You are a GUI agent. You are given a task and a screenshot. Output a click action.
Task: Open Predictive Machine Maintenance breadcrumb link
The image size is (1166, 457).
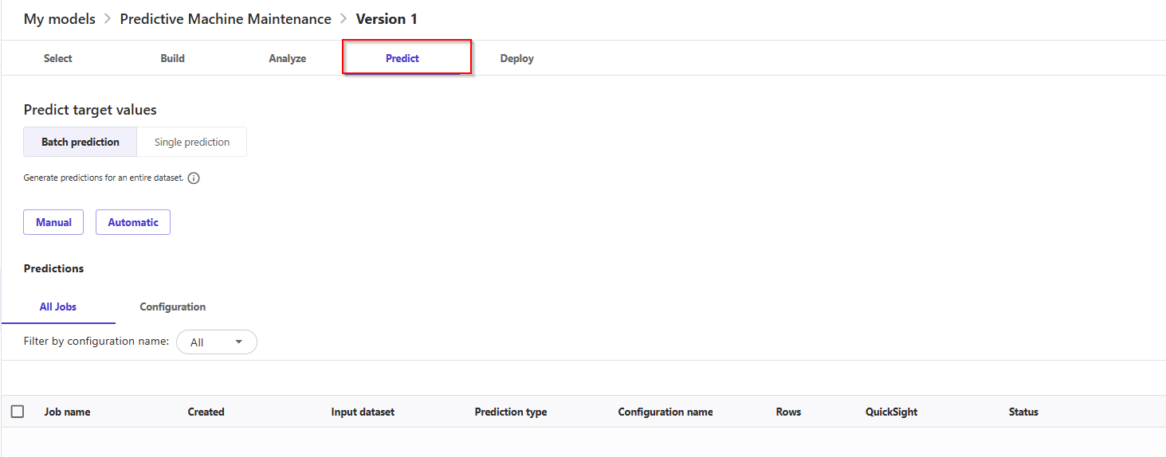pos(226,19)
